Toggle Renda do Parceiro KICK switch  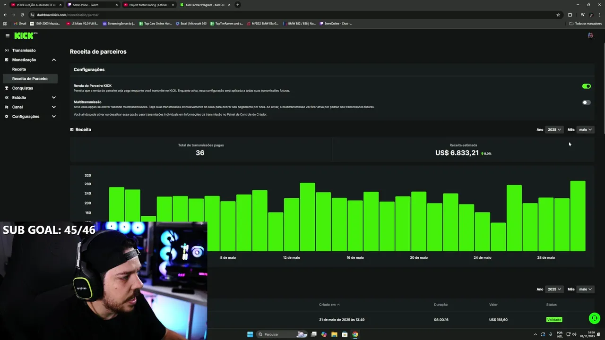(587, 86)
